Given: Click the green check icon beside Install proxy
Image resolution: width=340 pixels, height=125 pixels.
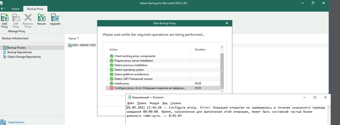Looking at the screenshot, I should pos(111,84).
